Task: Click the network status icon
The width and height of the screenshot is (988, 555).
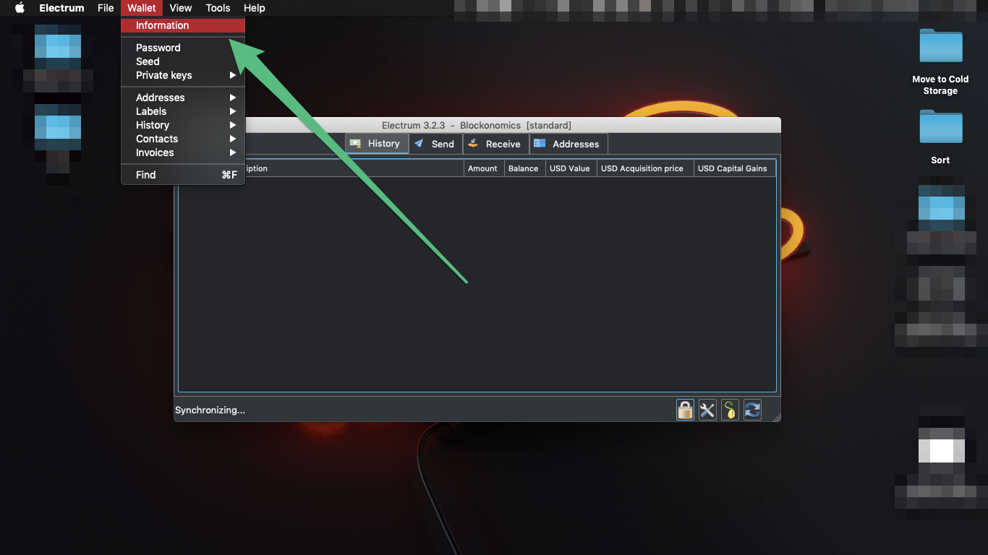Action: tap(752, 410)
